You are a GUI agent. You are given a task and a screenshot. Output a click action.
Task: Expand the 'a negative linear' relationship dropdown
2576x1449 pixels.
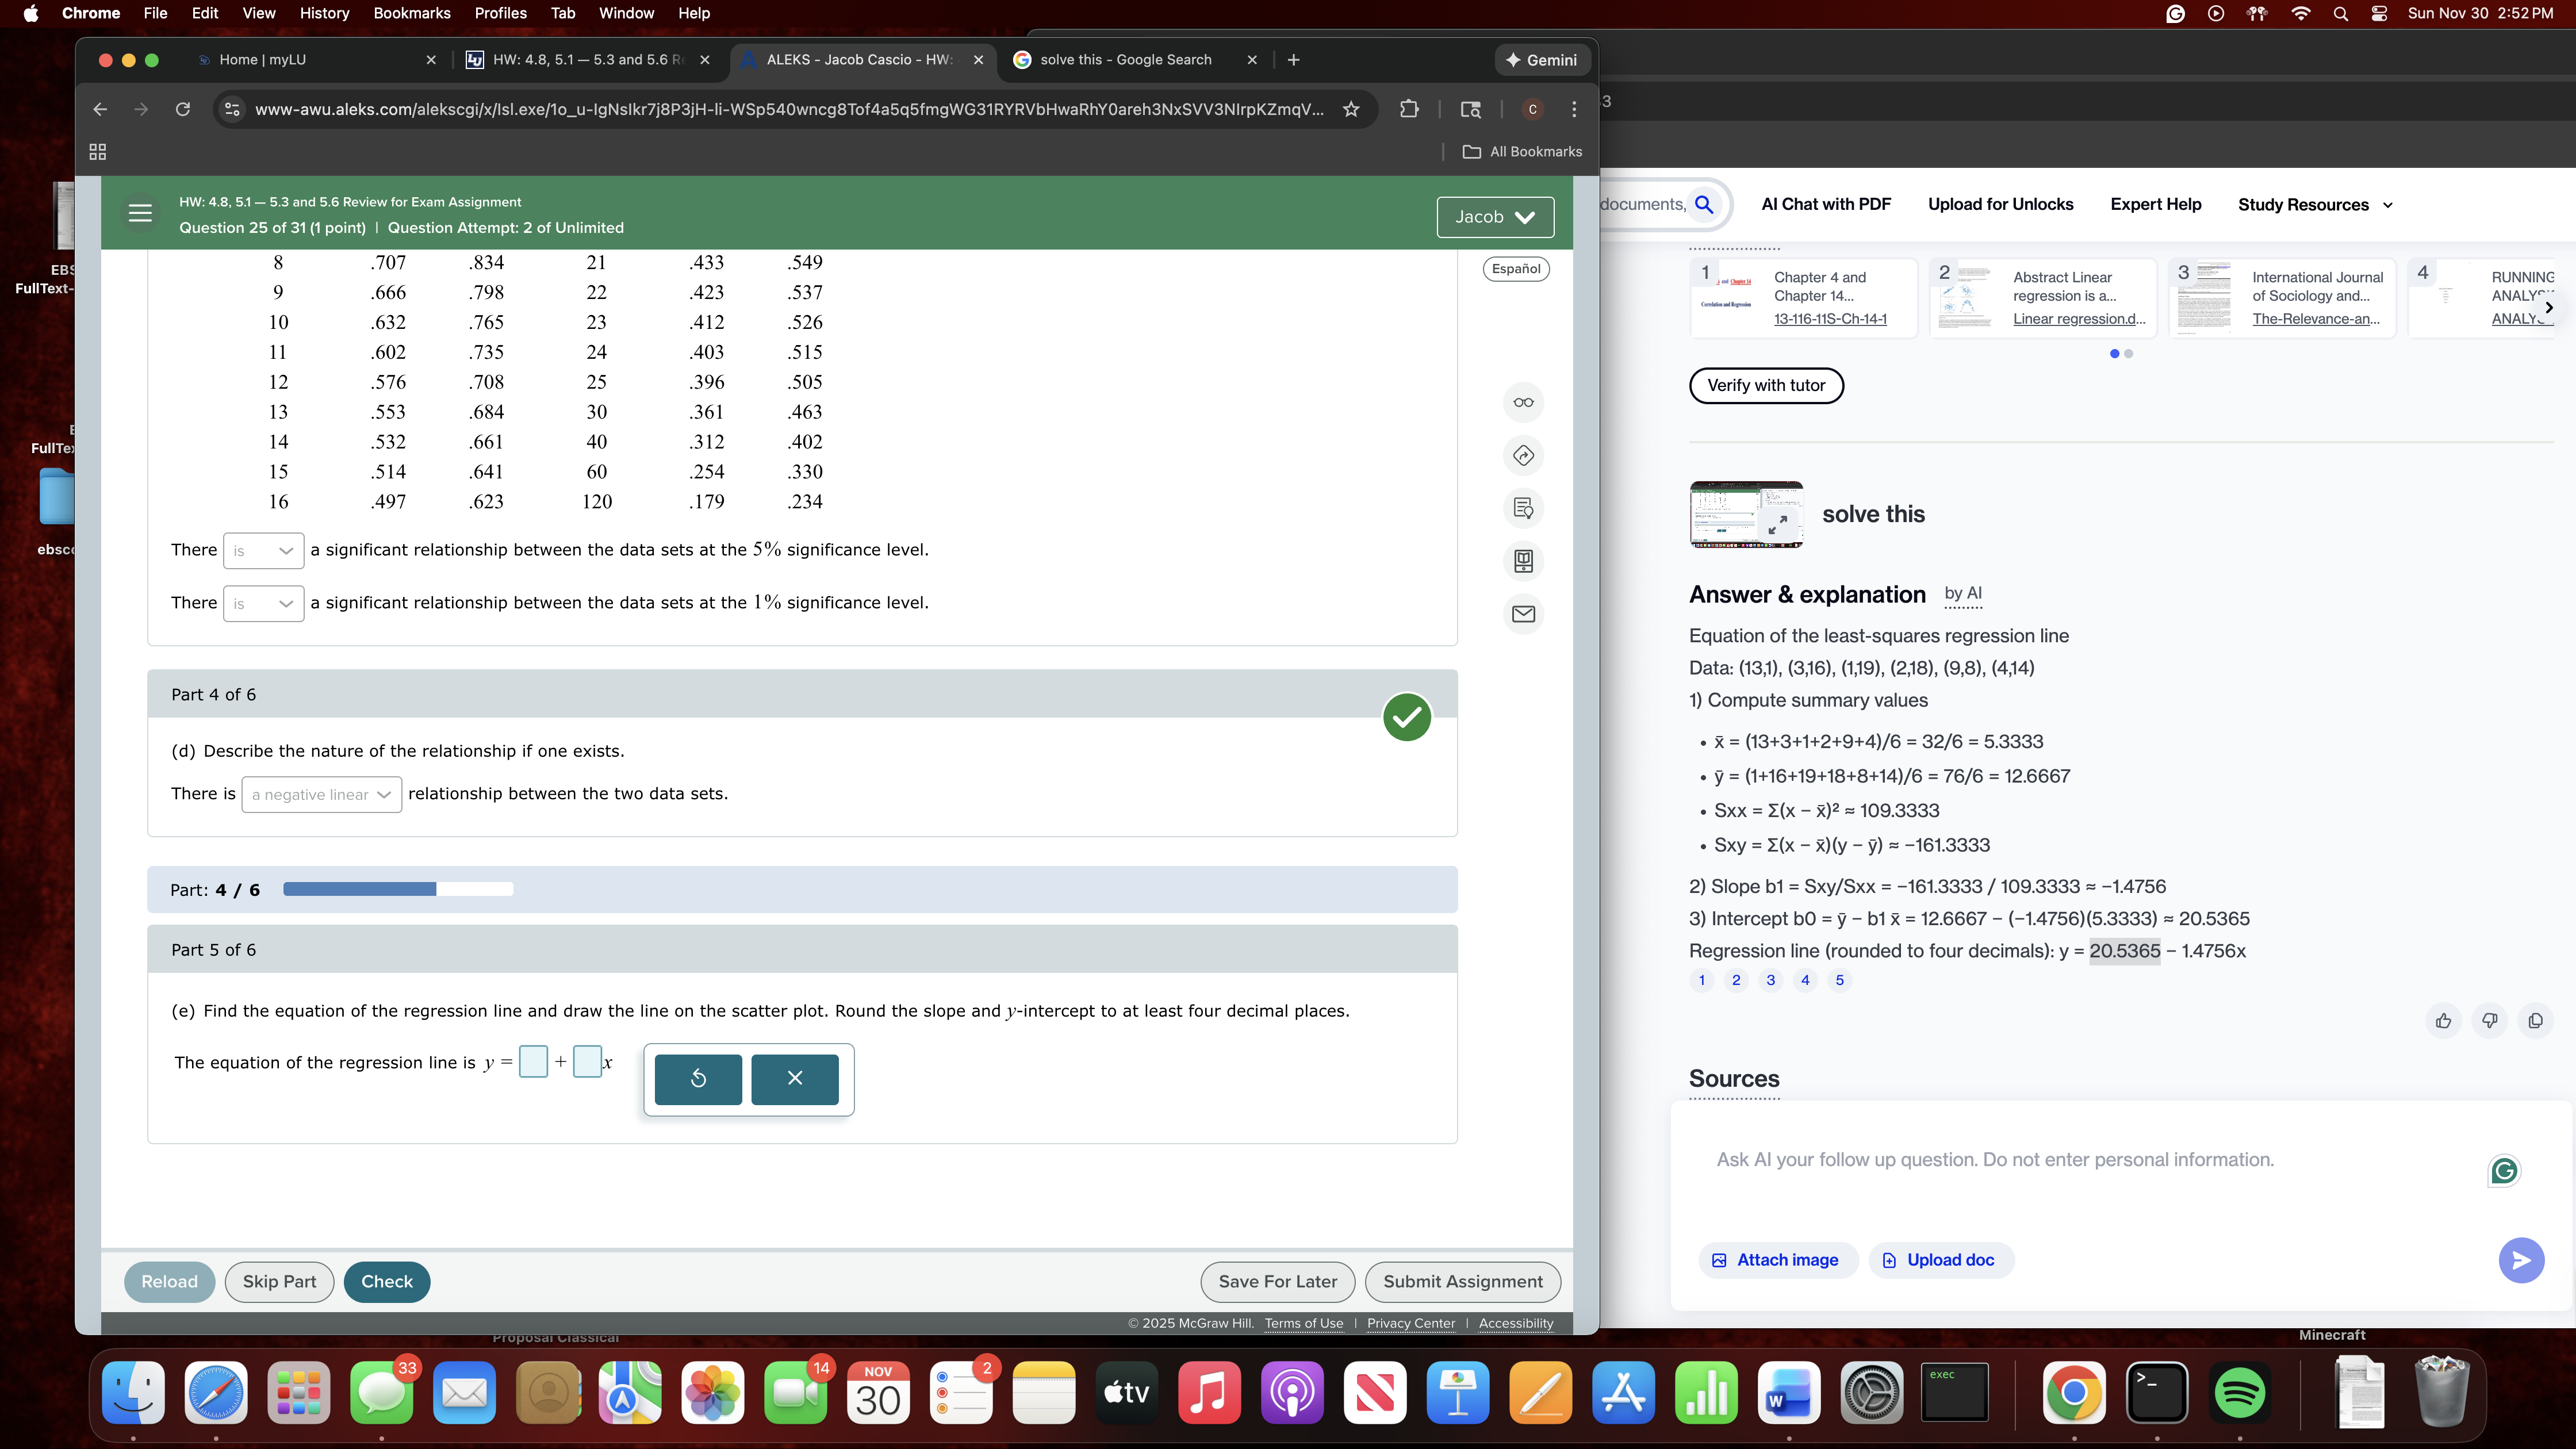321,794
